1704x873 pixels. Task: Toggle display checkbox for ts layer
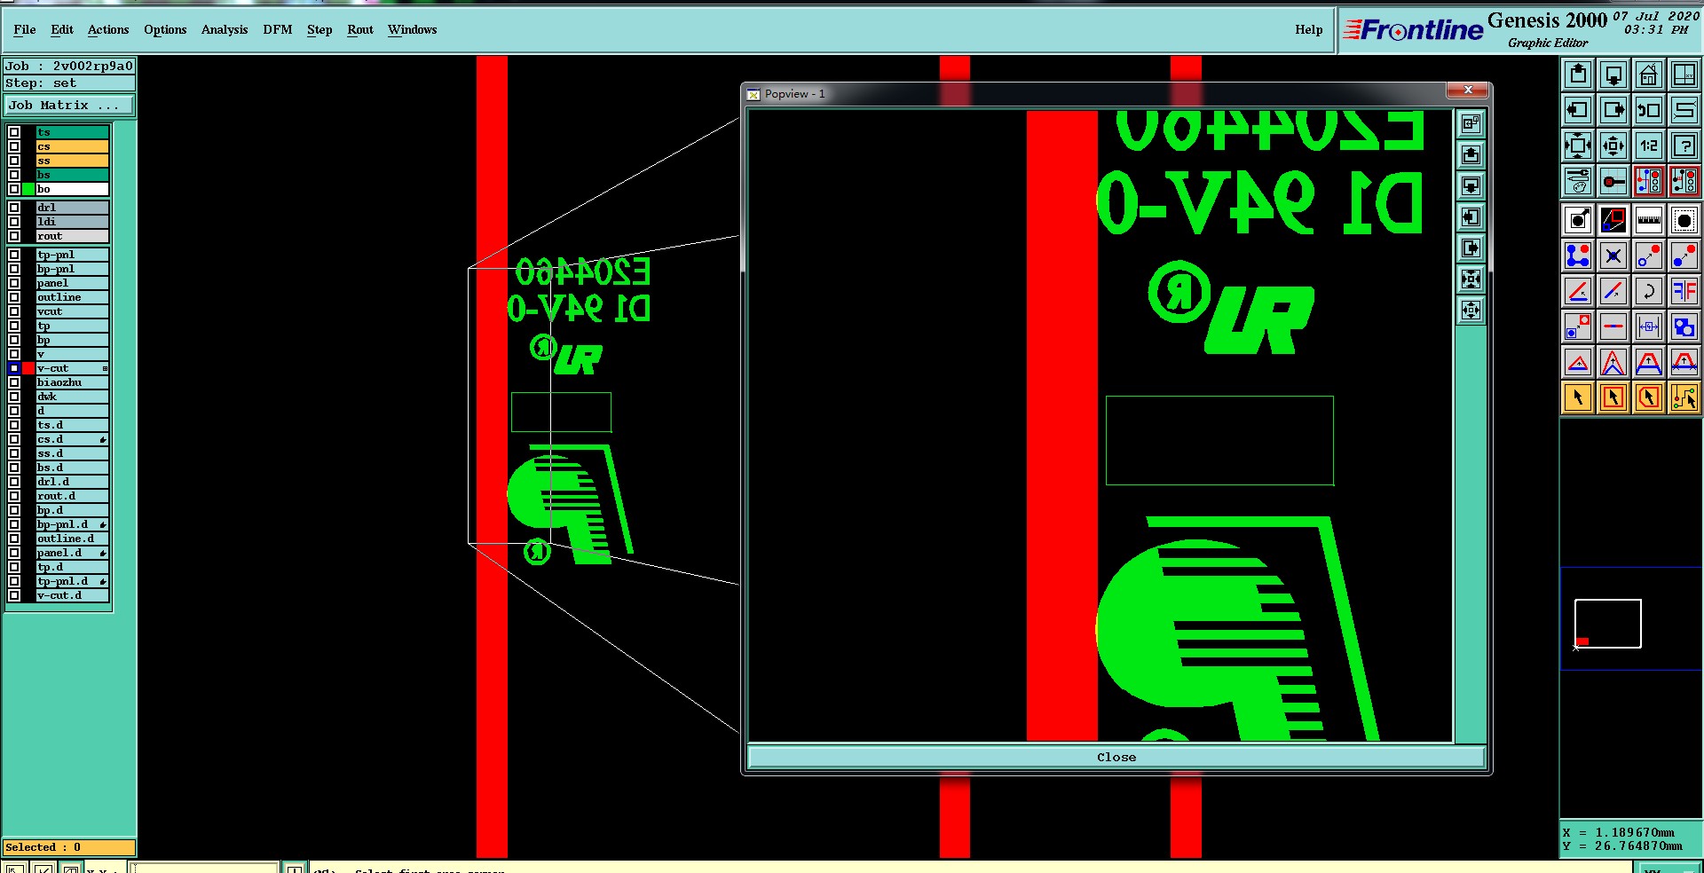click(14, 132)
